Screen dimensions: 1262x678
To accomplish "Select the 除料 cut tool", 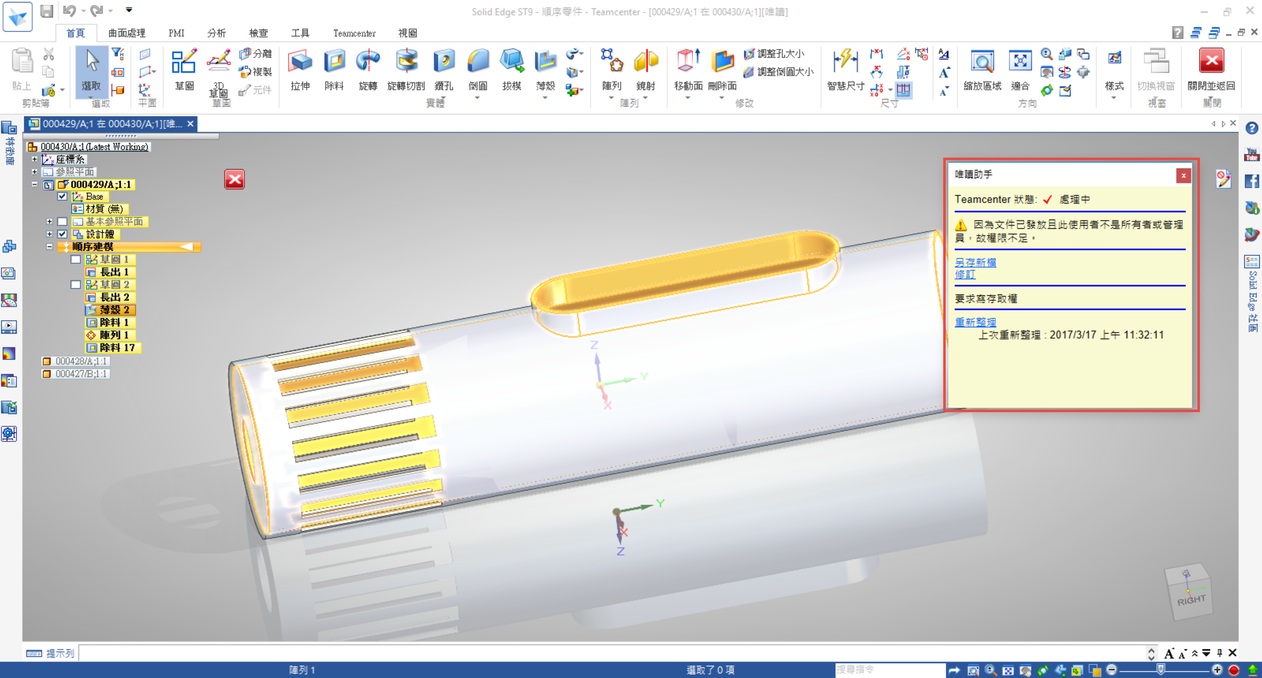I will coord(334,70).
